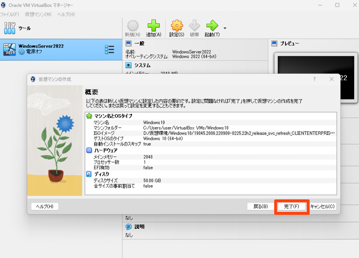
Task: Click the VirtualBox icon in dialog title
Action: [33, 79]
